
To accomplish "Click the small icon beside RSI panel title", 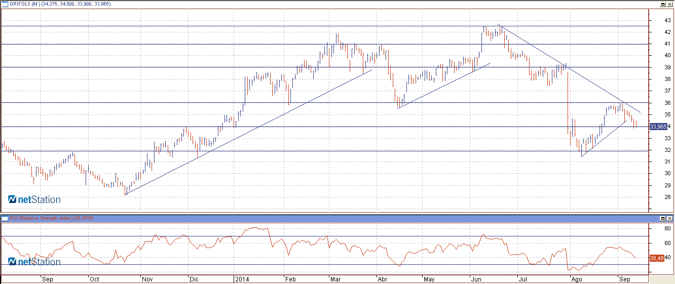I will coord(5,218).
